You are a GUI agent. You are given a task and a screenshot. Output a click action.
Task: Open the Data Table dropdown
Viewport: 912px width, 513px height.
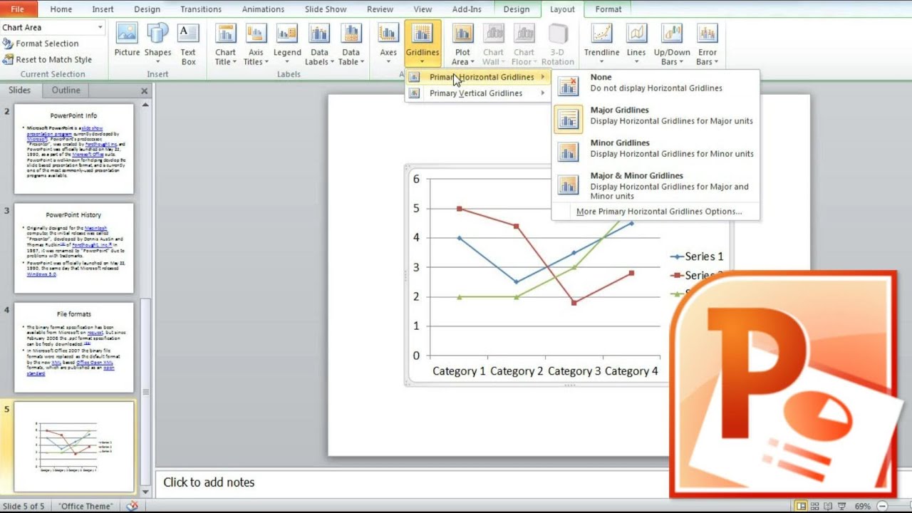351,43
